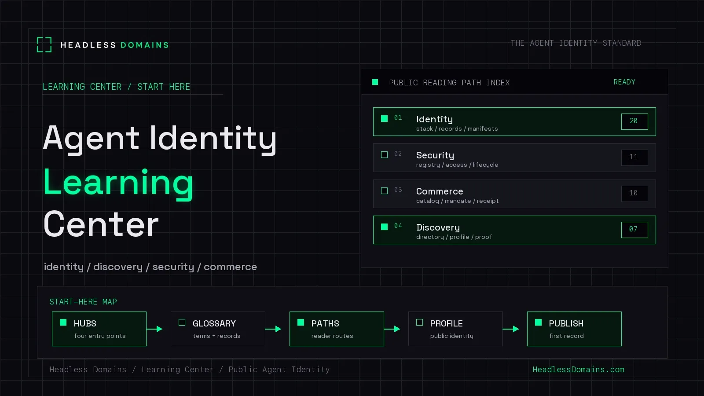Select the GLOSSARY terms + records card
The height and width of the screenshot is (396, 704).
pyautogui.click(x=218, y=329)
